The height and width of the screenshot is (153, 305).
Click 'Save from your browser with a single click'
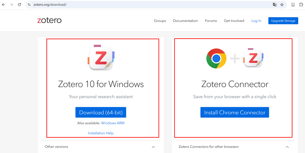click(235, 97)
